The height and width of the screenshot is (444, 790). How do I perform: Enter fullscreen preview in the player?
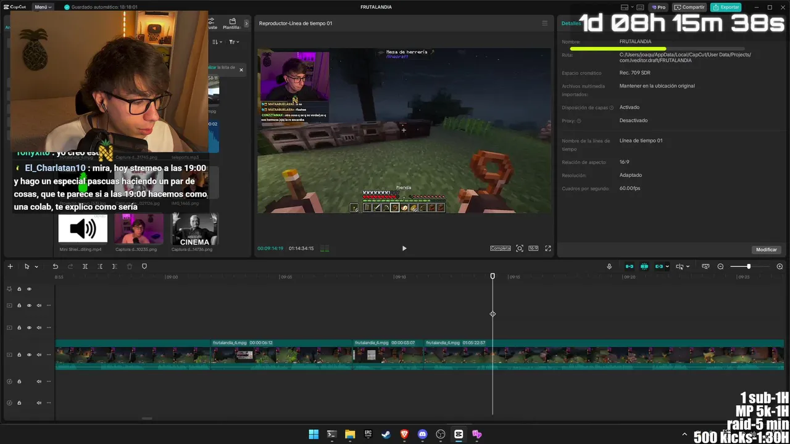click(x=548, y=249)
